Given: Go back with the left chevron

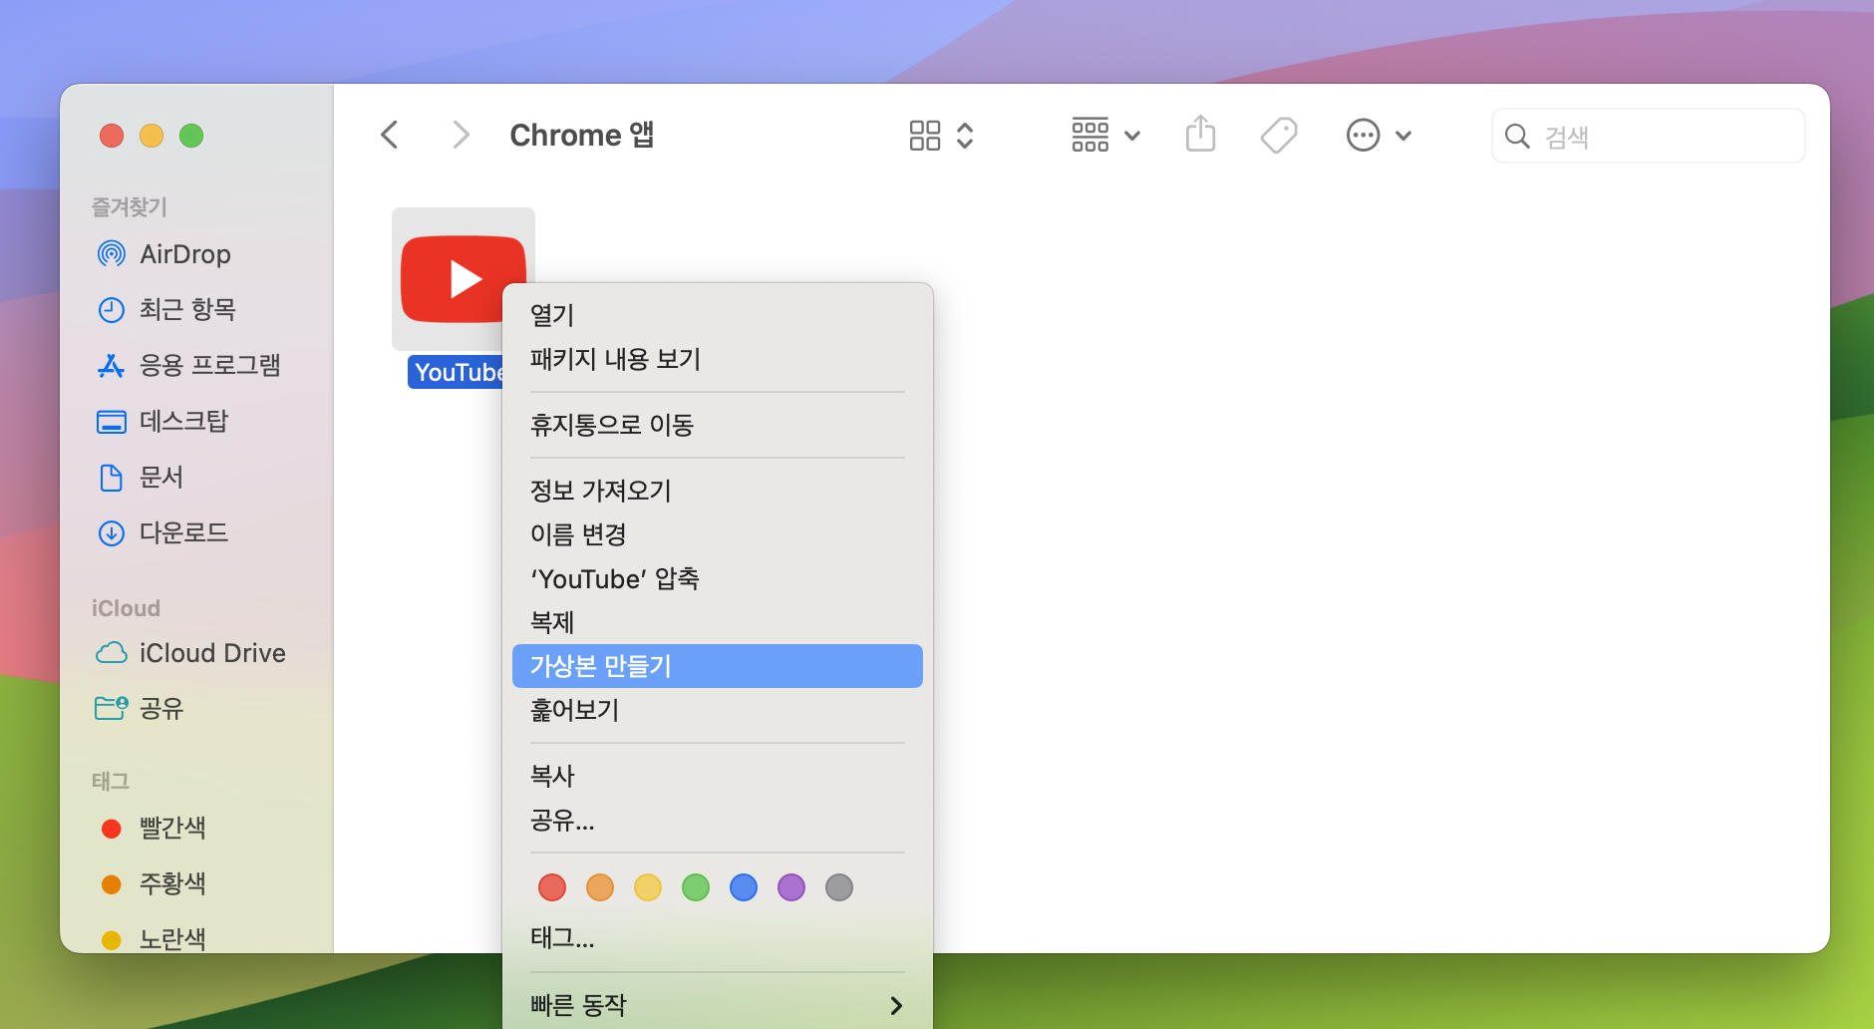Looking at the screenshot, I should pyautogui.click(x=390, y=135).
